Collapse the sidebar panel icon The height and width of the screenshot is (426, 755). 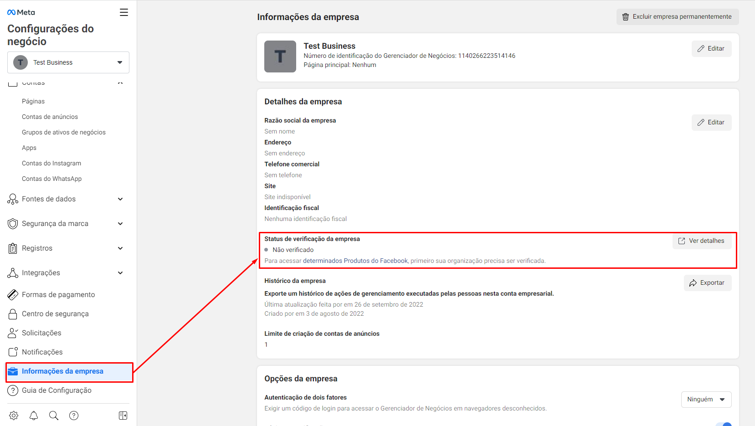click(x=123, y=416)
